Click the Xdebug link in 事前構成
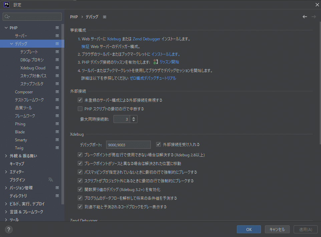The height and width of the screenshot is (237, 321). tap(114, 39)
